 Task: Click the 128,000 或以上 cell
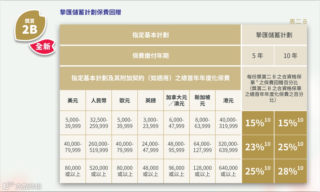point(202,171)
